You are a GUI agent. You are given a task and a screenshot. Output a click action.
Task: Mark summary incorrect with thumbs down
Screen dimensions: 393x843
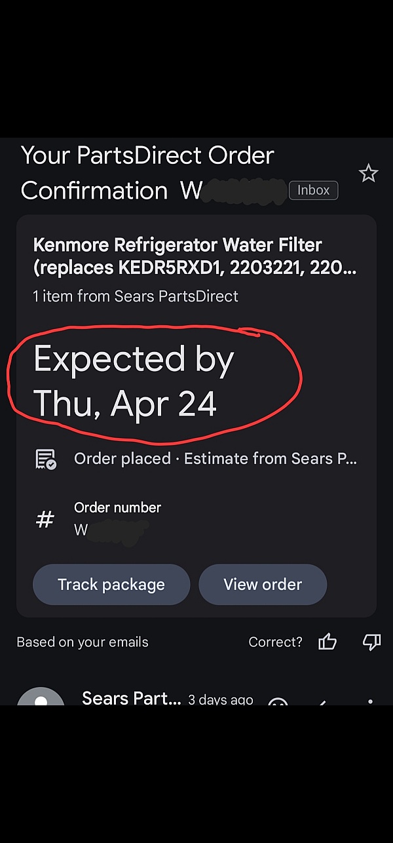371,642
